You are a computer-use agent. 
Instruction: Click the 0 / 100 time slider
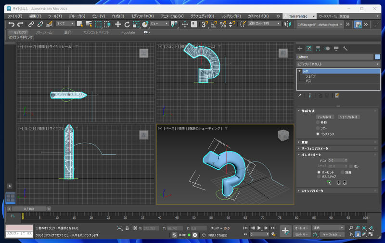click(x=29, y=209)
